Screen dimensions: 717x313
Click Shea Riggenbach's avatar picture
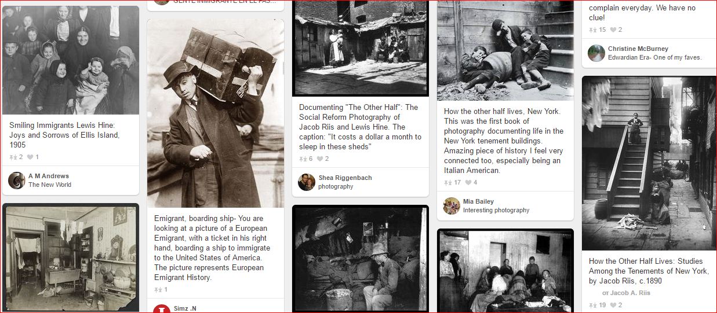tap(307, 182)
